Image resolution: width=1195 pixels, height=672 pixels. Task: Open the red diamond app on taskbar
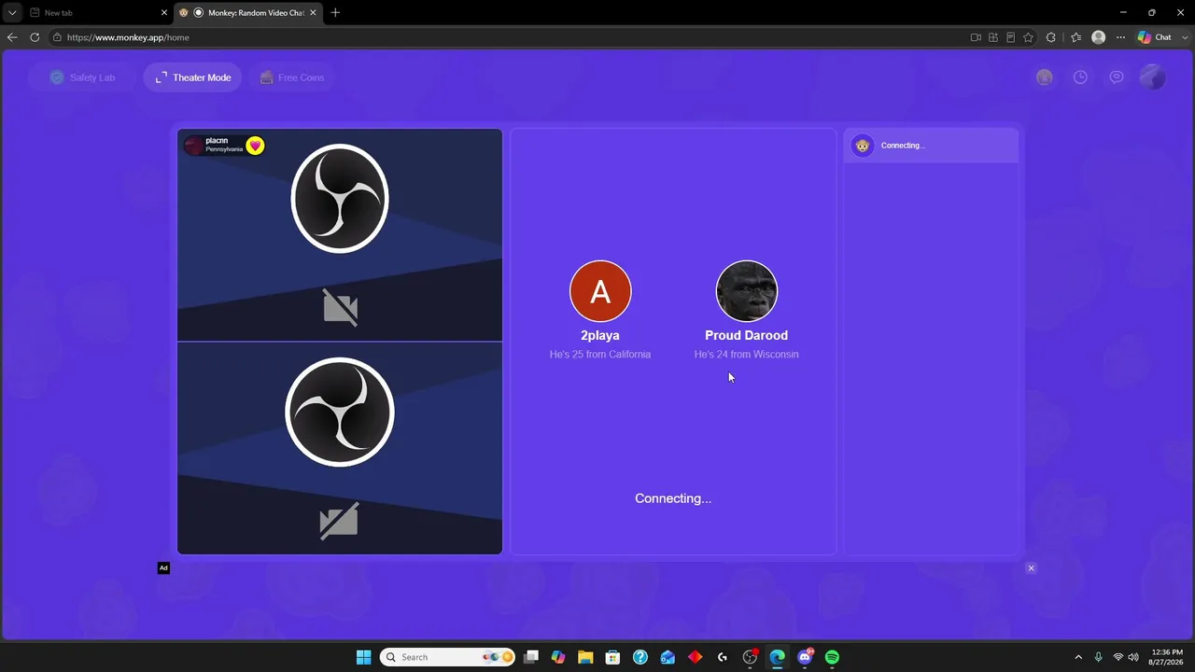point(695,657)
